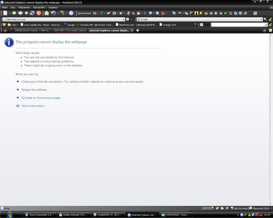The height and width of the screenshot is (218, 273).
Task: Open Google bookmark in links bar
Action: (x=69, y=25)
